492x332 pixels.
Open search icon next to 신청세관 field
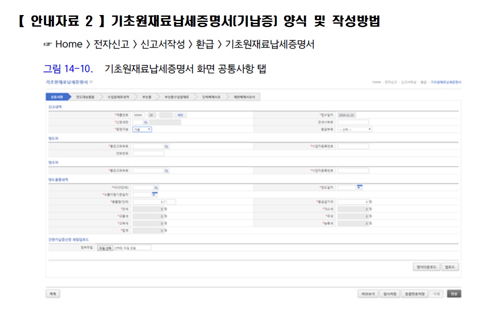click(146, 122)
